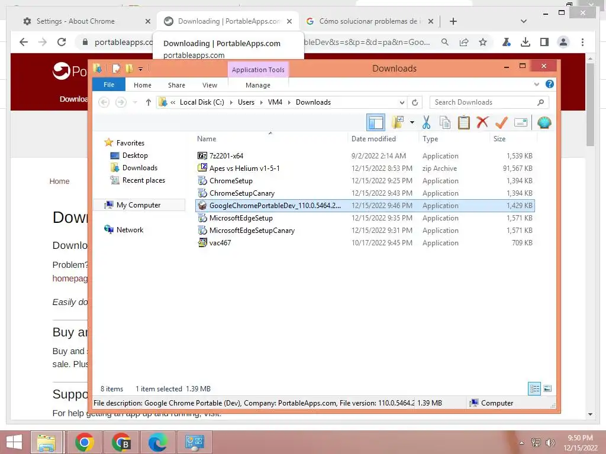The height and width of the screenshot is (454, 606).
Task: Expand address bar history dropdown
Action: pos(402,102)
